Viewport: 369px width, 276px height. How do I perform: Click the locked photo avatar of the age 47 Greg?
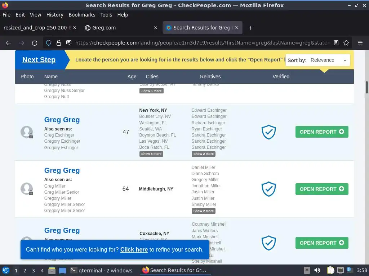click(27, 132)
